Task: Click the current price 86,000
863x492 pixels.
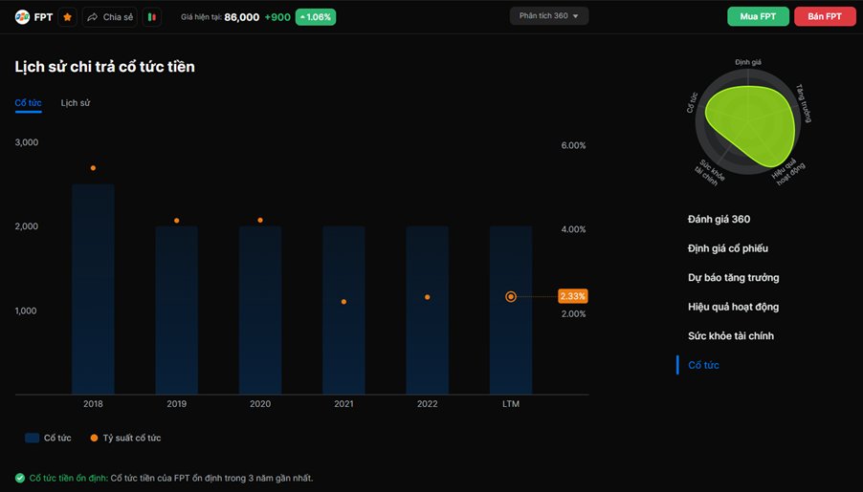Action: click(242, 17)
